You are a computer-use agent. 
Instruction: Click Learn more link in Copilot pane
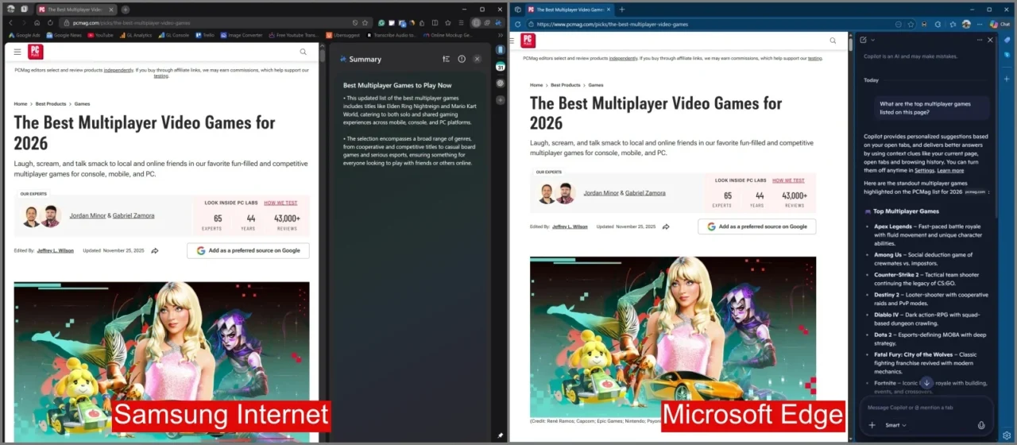(x=950, y=170)
